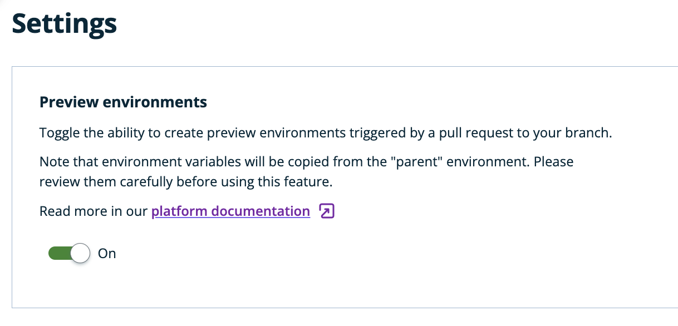Turn off the Preview environments switch
Viewport: 678px width, 326px height.
(x=70, y=254)
